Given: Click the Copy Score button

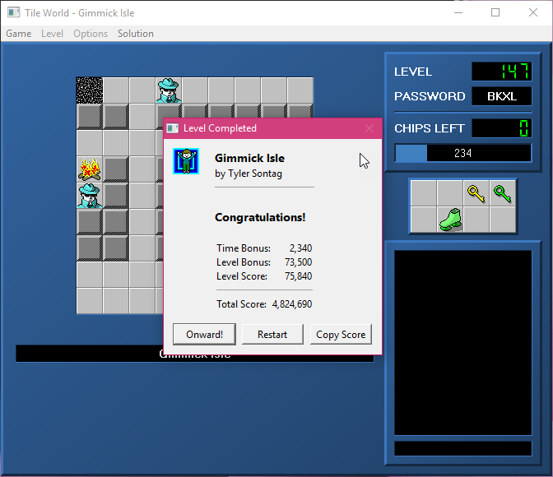Looking at the screenshot, I should 341,334.
